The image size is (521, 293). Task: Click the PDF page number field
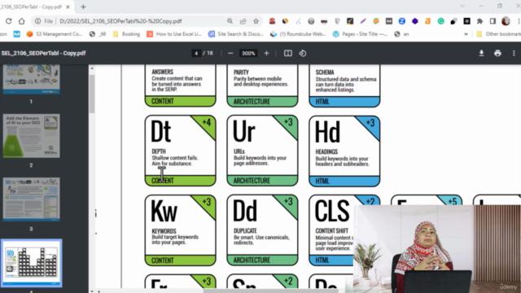coord(196,53)
